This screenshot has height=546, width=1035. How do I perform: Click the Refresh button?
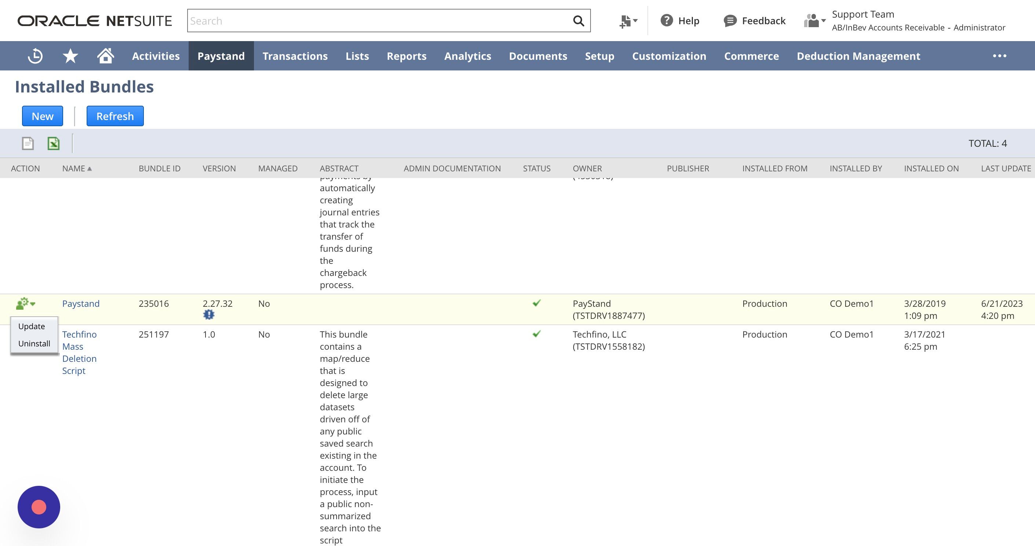tap(115, 116)
